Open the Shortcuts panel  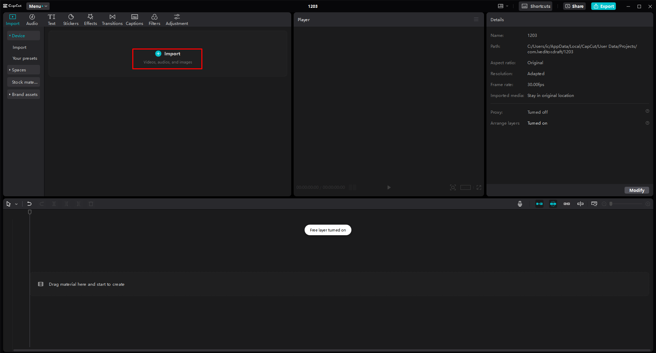(x=536, y=6)
